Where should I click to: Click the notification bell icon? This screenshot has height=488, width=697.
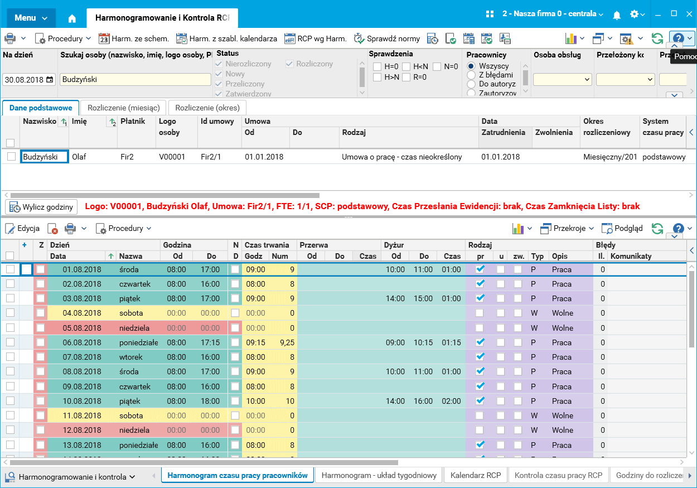[x=617, y=15]
